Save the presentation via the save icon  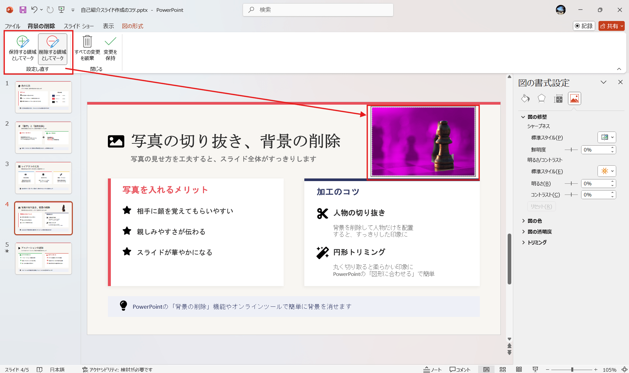tap(23, 10)
